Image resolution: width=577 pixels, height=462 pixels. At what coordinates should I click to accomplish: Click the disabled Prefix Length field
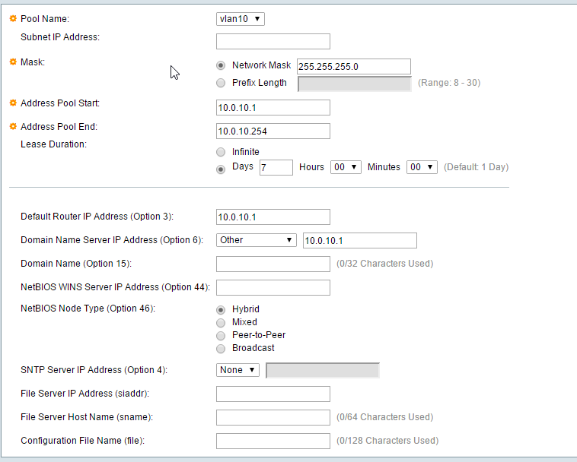tap(355, 84)
